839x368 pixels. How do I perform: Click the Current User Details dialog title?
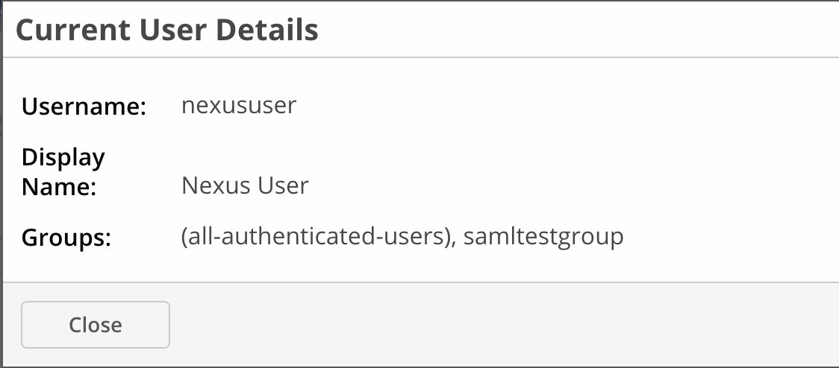pos(167,31)
